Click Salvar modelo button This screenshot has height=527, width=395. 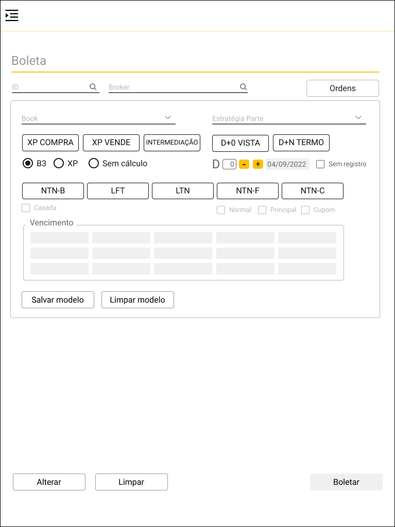[58, 300]
